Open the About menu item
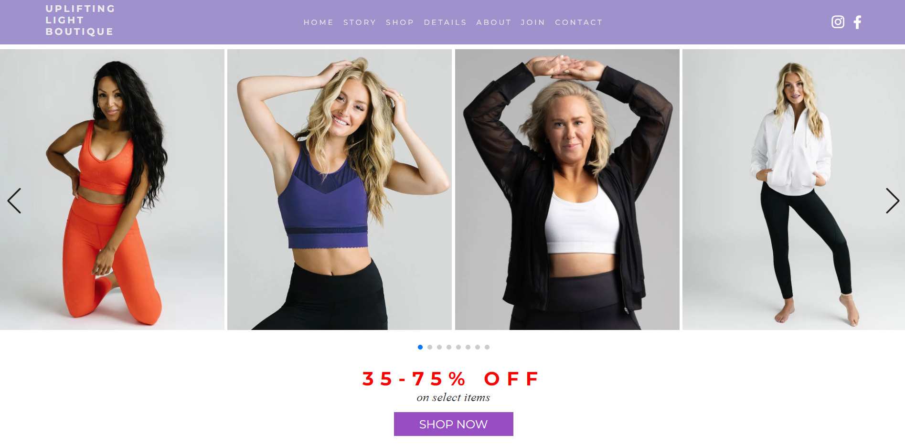Viewport: 905px width, 446px height. tap(494, 22)
